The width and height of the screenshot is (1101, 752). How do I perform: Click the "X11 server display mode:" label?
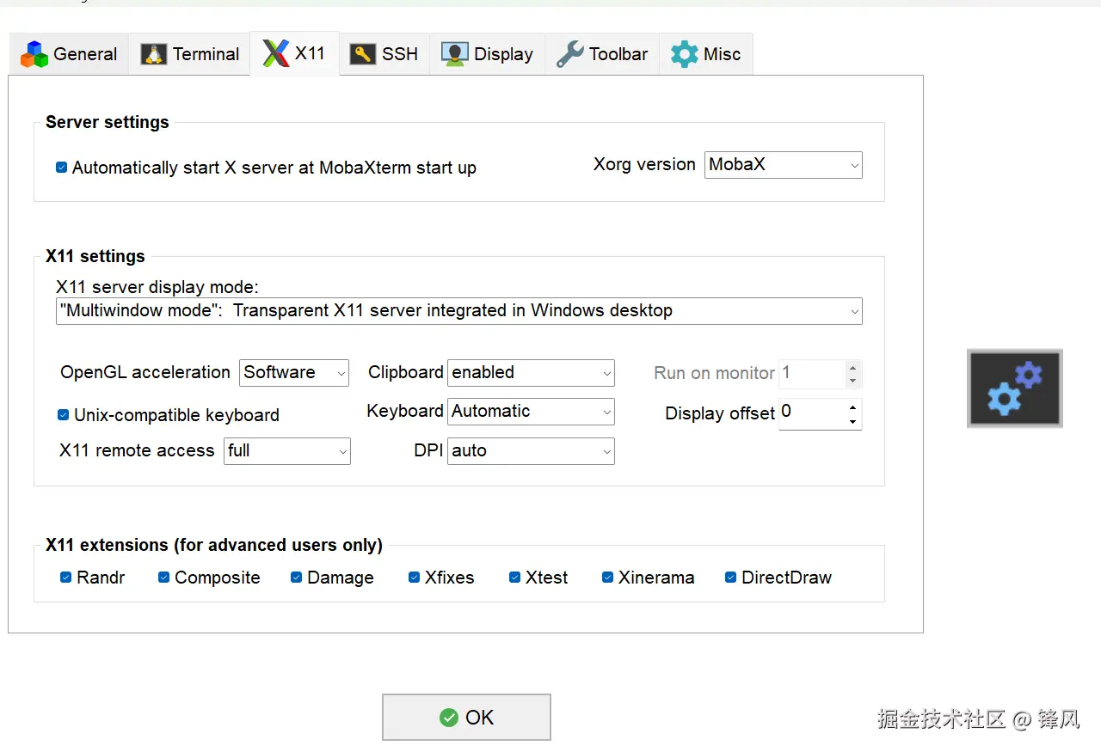(x=157, y=287)
